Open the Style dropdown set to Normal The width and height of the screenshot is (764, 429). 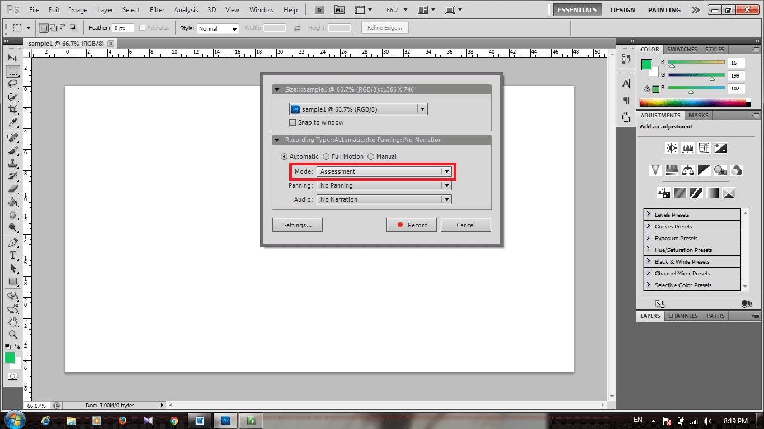pos(218,28)
